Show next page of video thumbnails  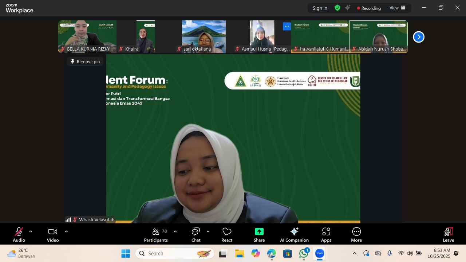[x=419, y=37]
